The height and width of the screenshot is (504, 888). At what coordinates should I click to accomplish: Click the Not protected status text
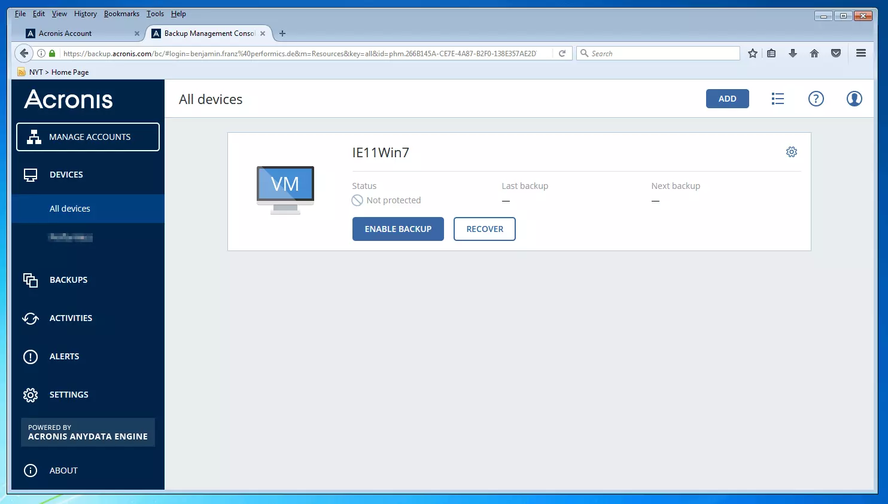pyautogui.click(x=394, y=200)
